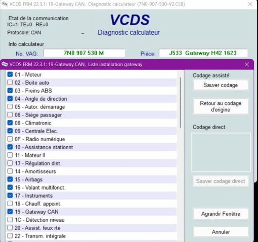
Task: Click inside the Codage direct text box
Action: click(221, 152)
